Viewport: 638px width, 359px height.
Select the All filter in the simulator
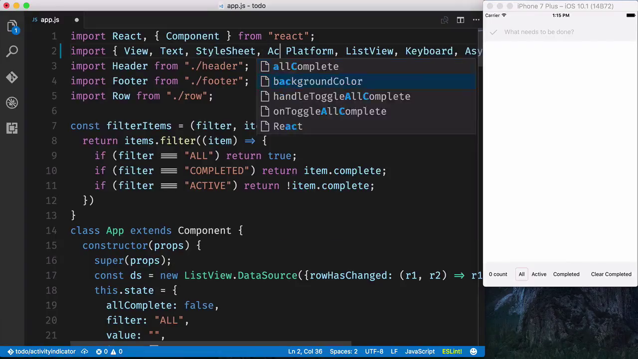tap(521, 274)
